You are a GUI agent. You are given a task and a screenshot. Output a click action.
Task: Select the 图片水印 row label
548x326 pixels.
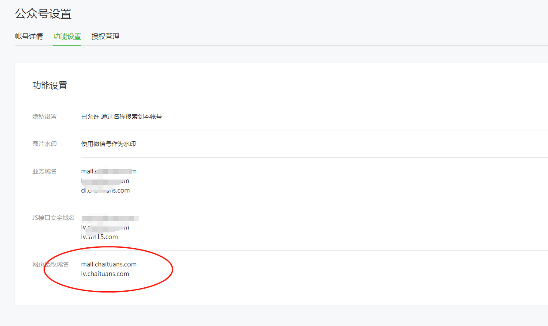click(44, 144)
